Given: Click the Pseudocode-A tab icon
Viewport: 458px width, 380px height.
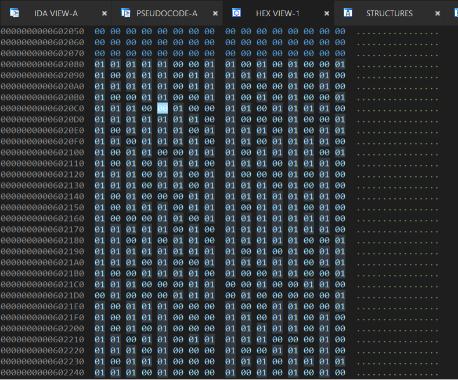Looking at the screenshot, I should (x=126, y=13).
